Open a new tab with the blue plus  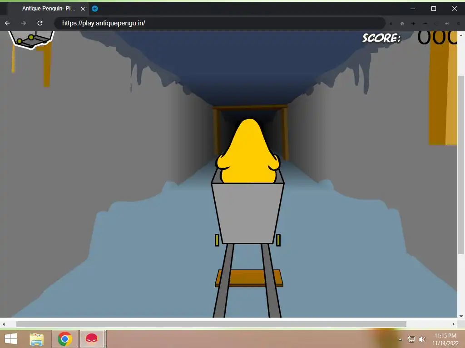coord(95,9)
